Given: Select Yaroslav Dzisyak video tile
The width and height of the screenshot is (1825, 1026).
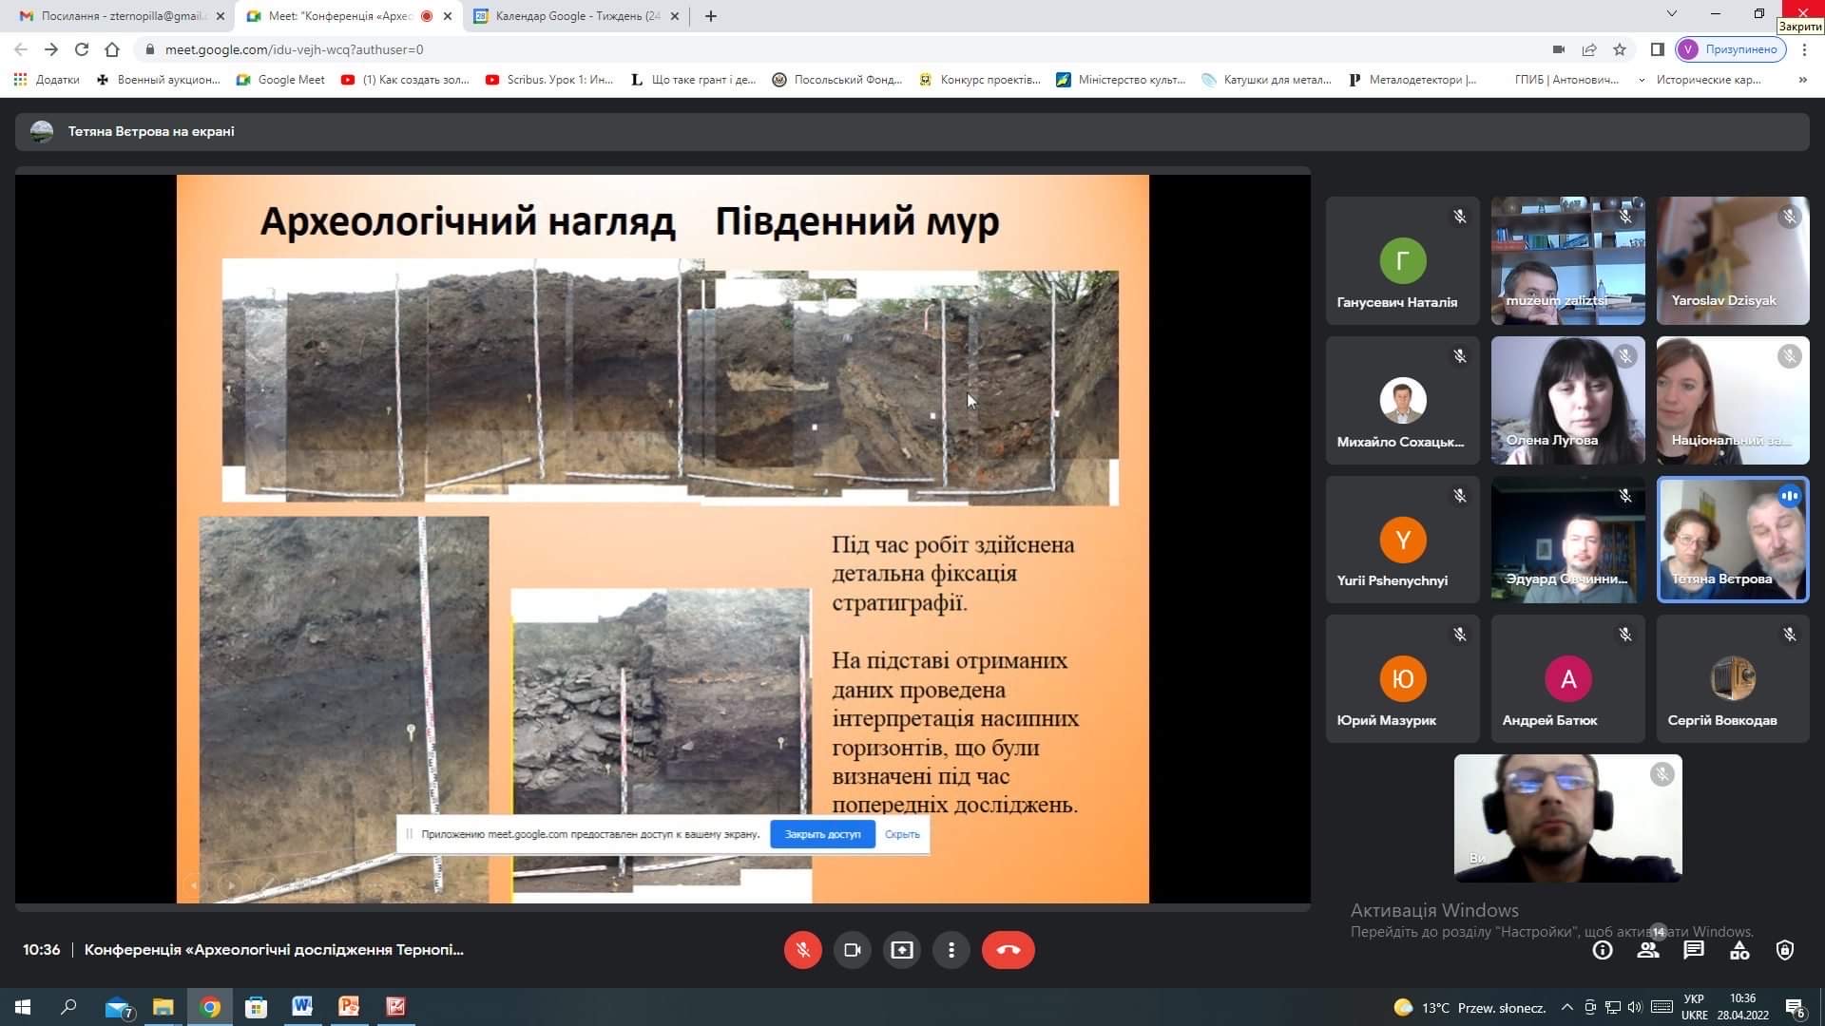Looking at the screenshot, I should coord(1733,260).
